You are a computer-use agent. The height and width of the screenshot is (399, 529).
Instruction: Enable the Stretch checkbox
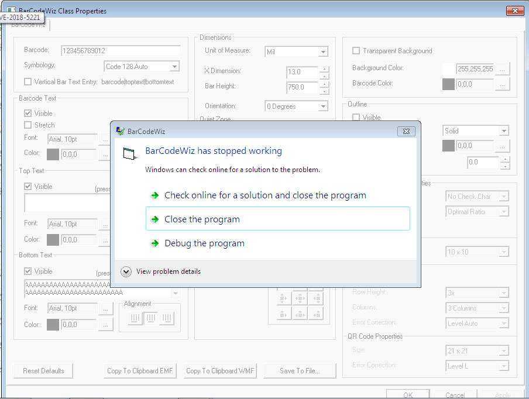point(28,125)
